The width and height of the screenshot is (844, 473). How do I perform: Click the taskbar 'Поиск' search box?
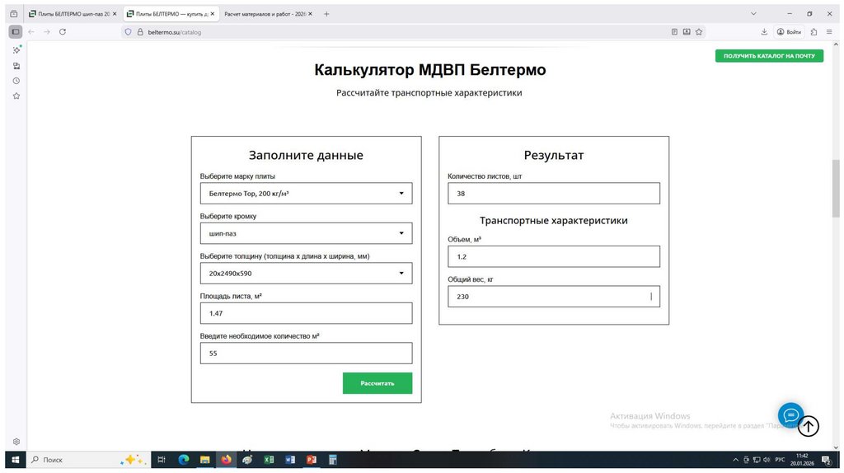(x=88, y=460)
